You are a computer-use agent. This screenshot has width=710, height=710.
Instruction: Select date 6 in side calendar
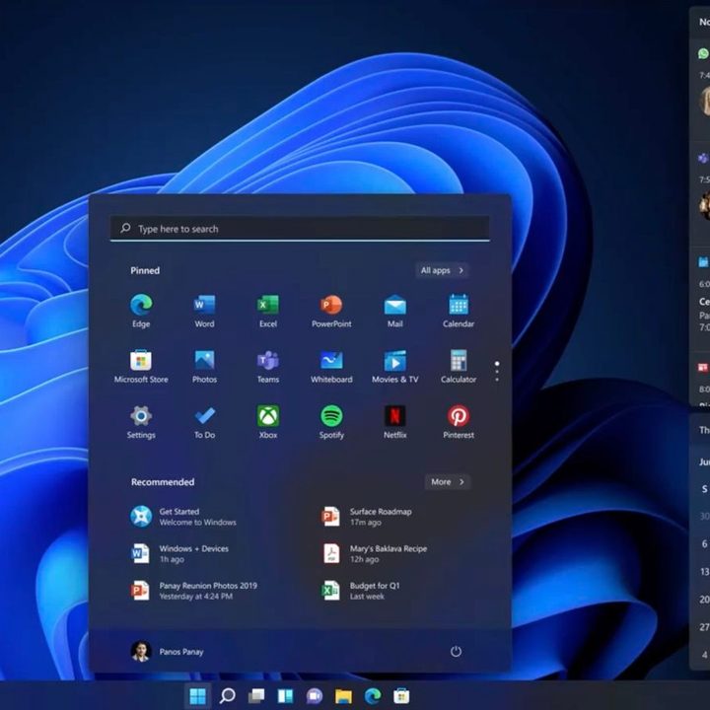click(x=704, y=543)
